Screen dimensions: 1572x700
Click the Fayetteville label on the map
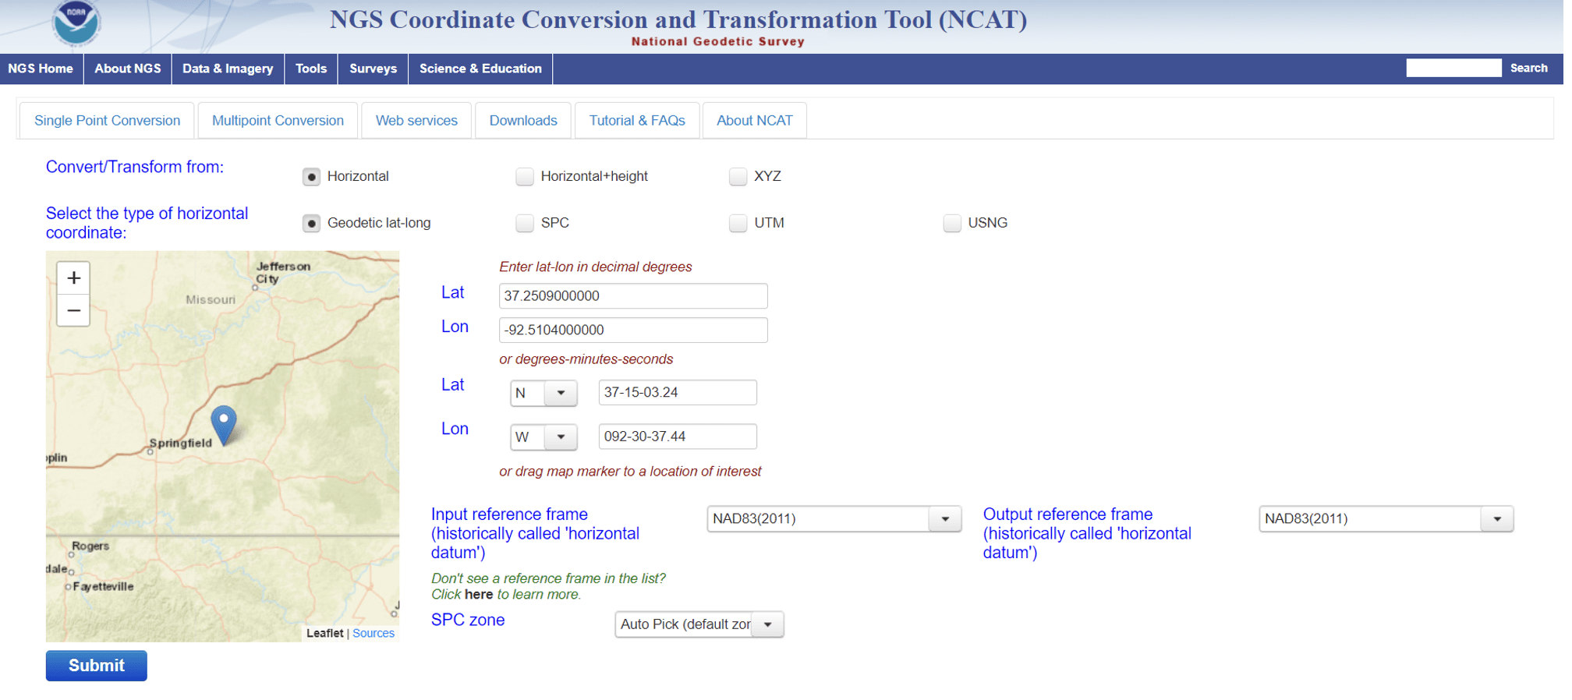[x=103, y=587]
